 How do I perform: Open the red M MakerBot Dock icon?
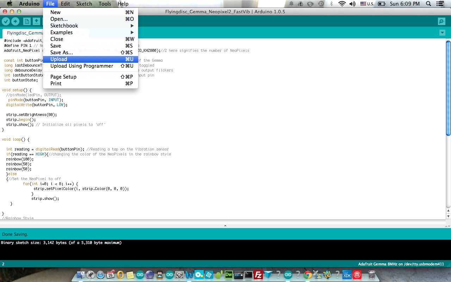coord(357,275)
